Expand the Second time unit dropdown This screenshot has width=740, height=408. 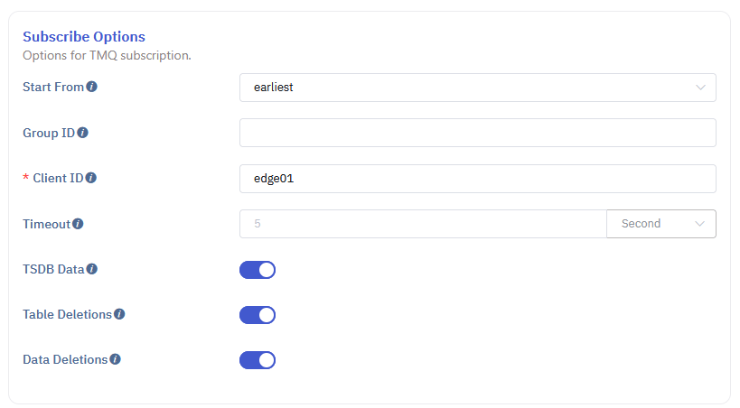tap(661, 224)
